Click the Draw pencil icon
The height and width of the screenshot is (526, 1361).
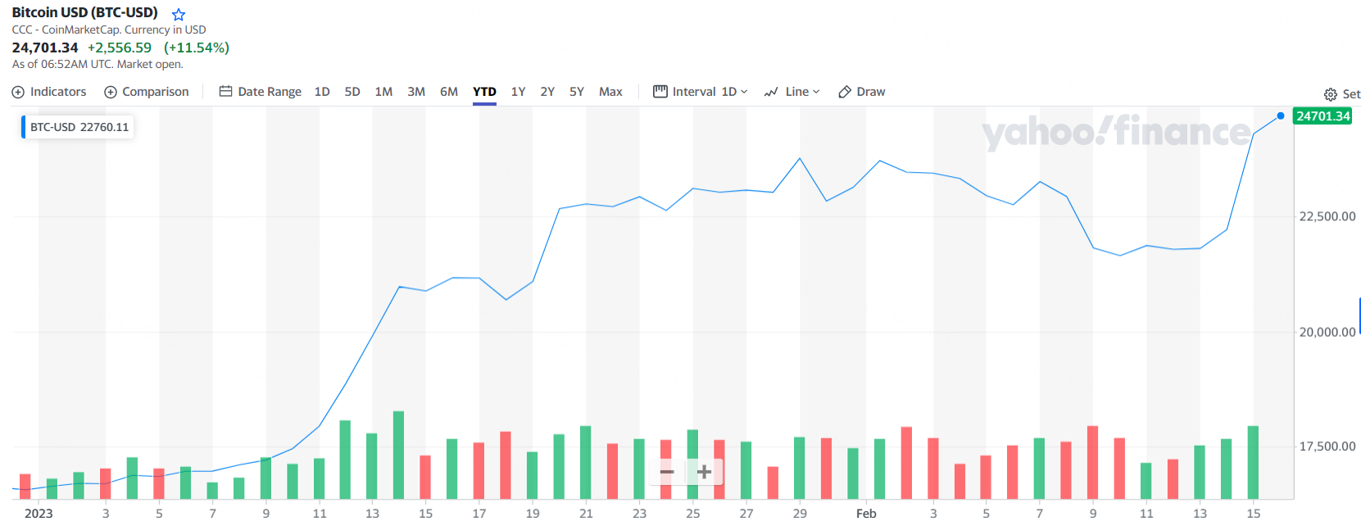pos(845,92)
